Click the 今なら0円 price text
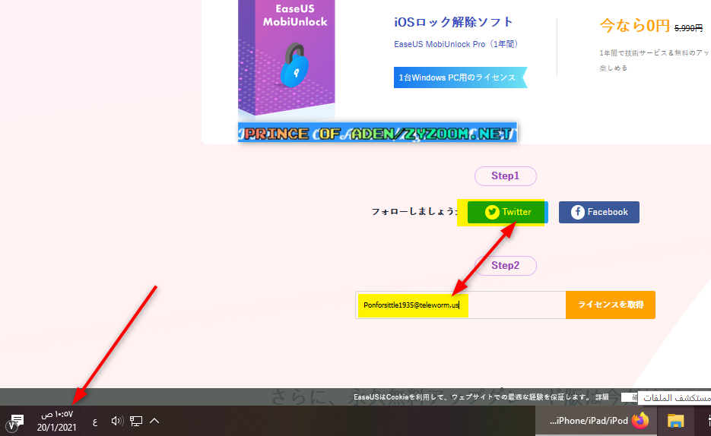 (x=634, y=25)
